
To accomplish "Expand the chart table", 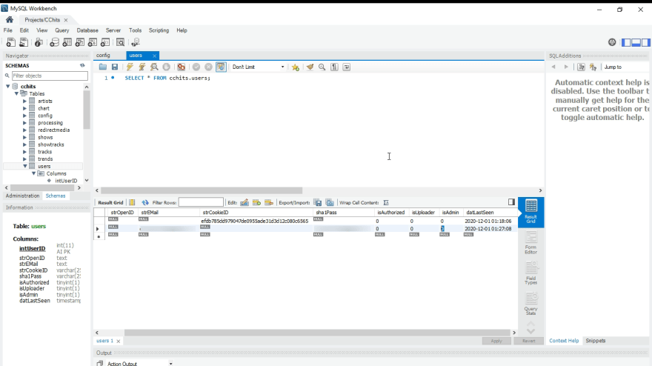I will (24, 108).
